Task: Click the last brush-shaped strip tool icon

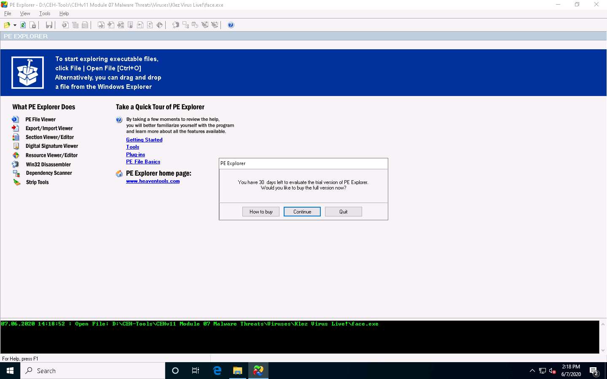Action: pyautogui.click(x=214, y=25)
